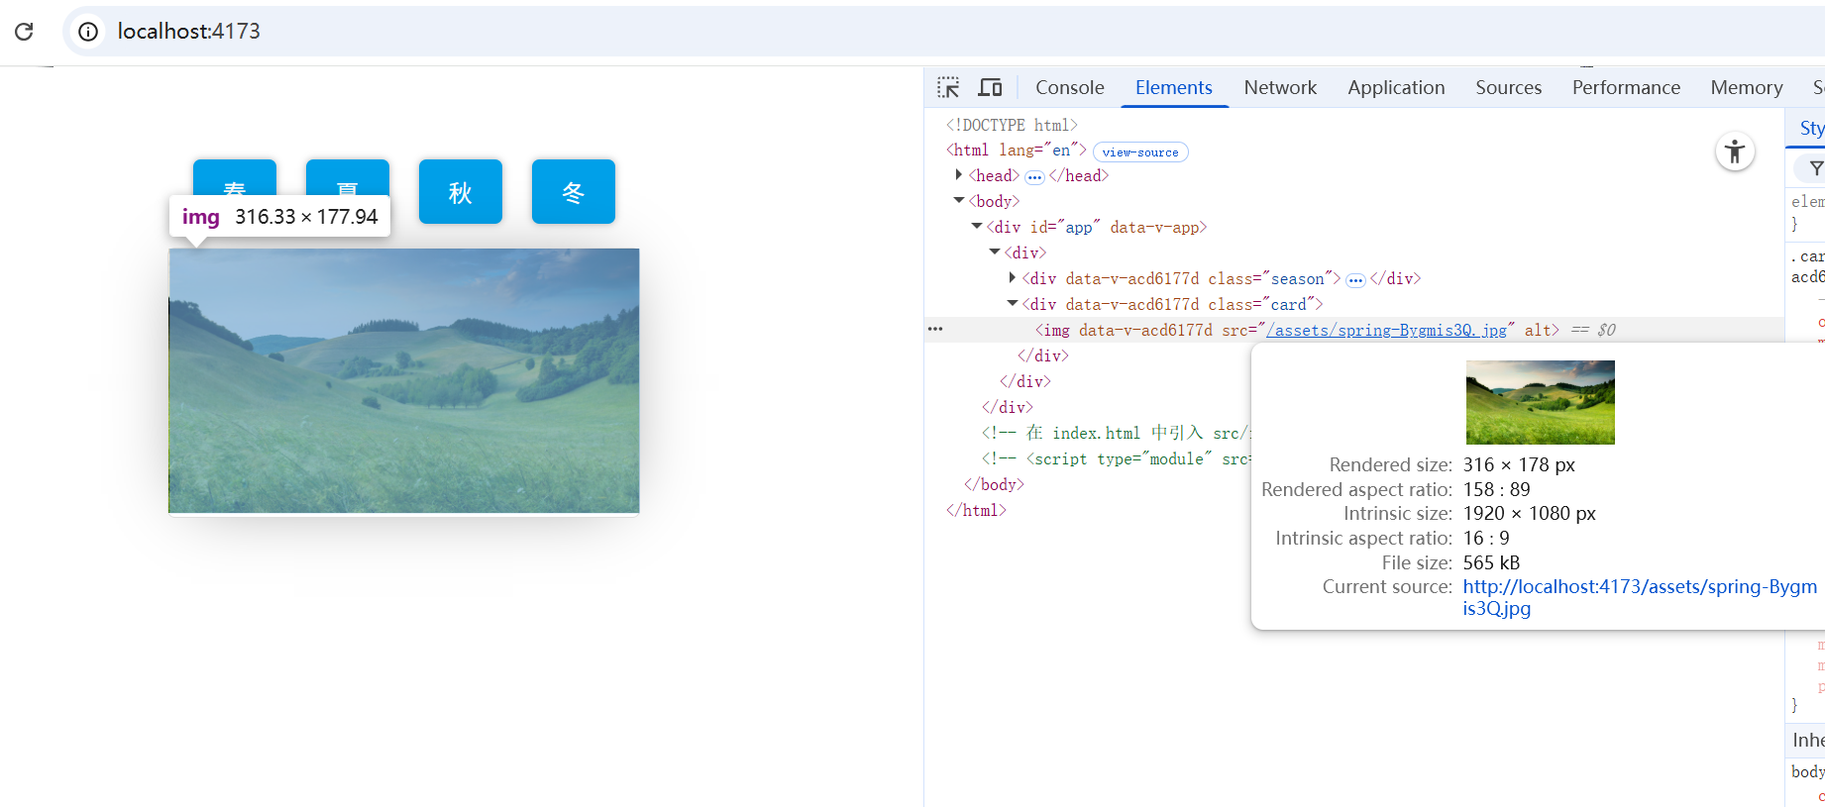The image size is (1825, 807).
Task: Click the view-source badge
Action: [1140, 152]
